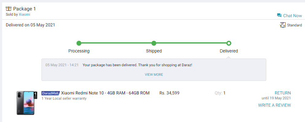Click the delivered status message text
305x122 pixels.
pyautogui.click(x=137, y=65)
